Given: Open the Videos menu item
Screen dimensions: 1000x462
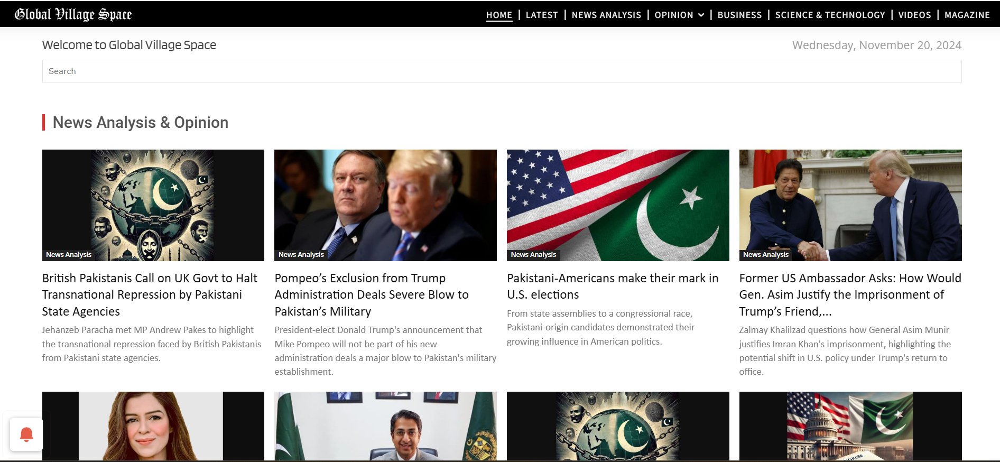Looking at the screenshot, I should (914, 15).
